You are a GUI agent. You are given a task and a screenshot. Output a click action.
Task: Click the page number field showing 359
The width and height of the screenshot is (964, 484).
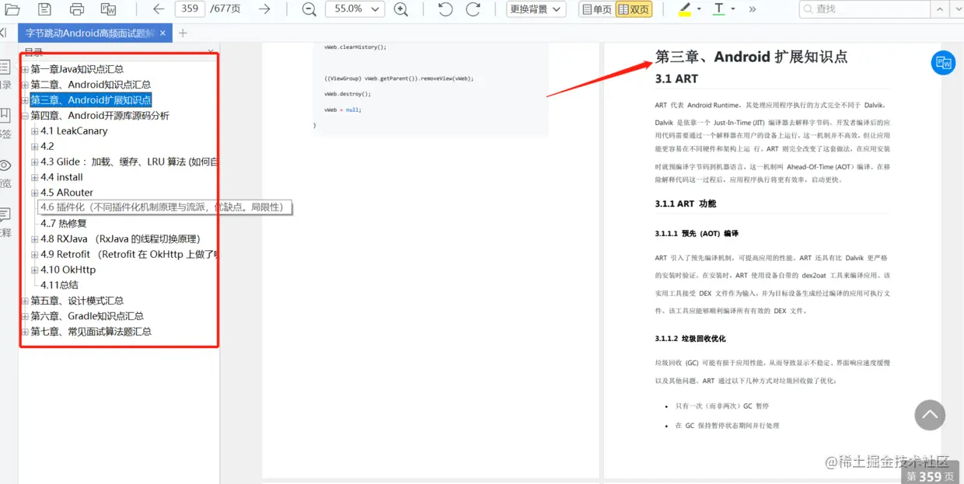190,9
